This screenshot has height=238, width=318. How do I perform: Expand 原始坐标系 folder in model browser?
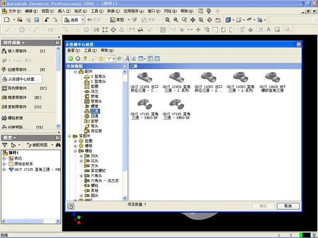[x=4, y=164]
